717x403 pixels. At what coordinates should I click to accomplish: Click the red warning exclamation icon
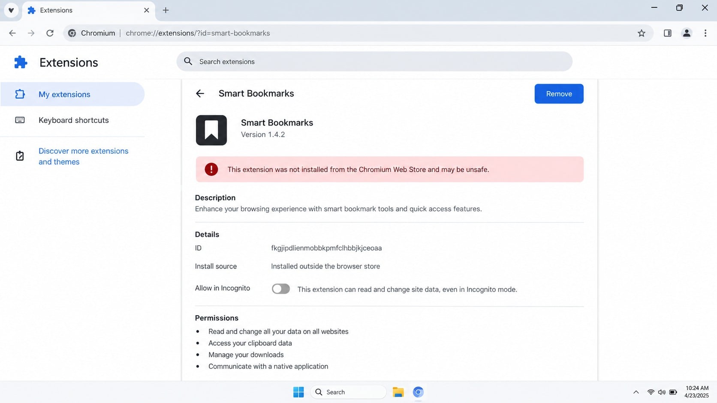(x=211, y=169)
